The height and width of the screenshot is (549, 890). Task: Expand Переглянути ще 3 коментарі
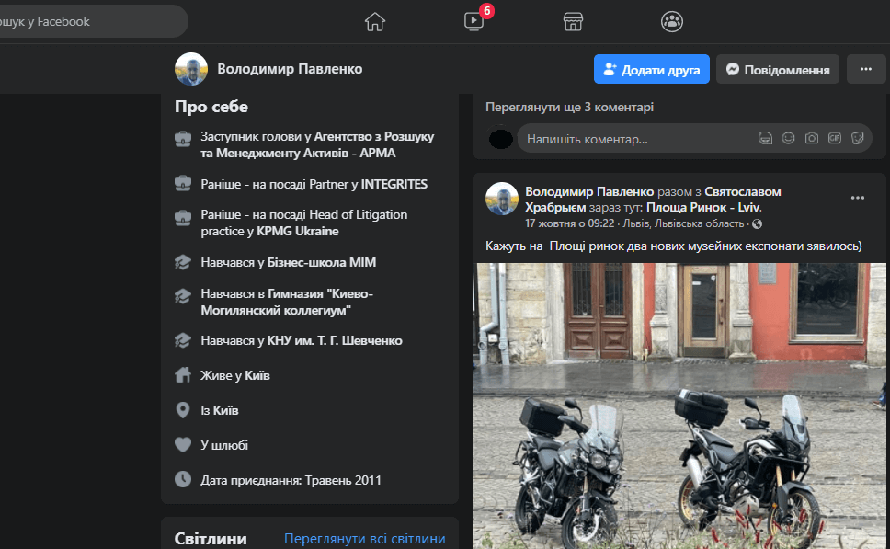569,107
